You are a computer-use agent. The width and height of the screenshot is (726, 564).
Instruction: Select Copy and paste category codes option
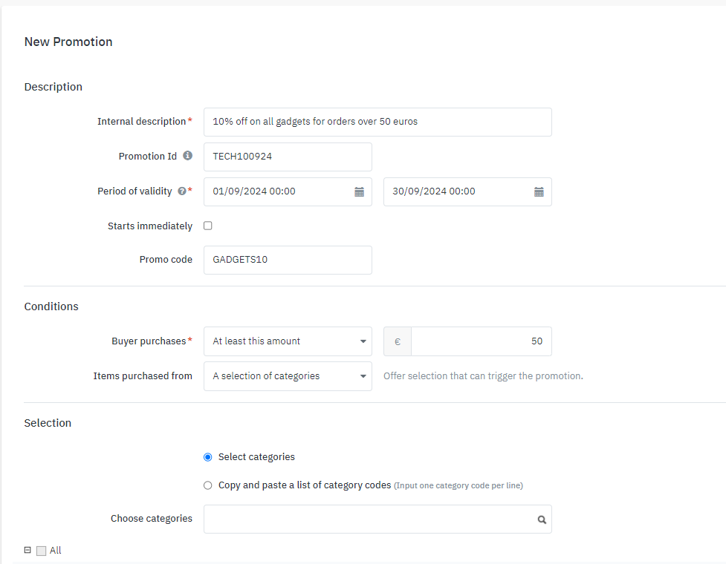pos(208,485)
